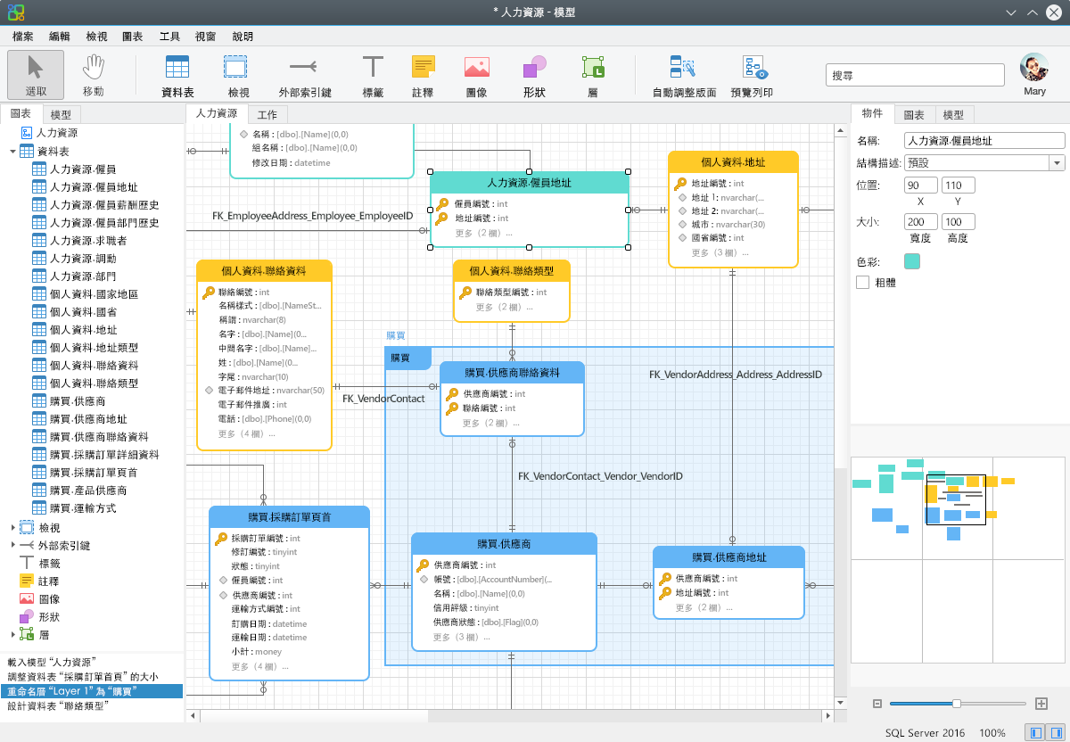
Task: Pick the 註釋 note tool
Action: [423, 74]
